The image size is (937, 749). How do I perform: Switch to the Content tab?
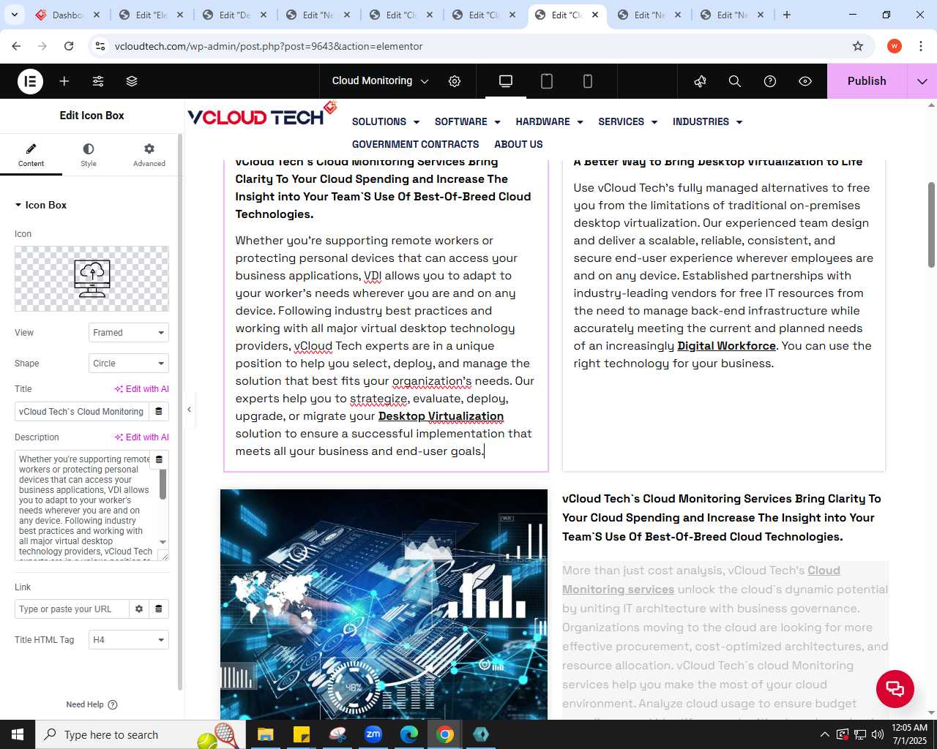[31, 155]
